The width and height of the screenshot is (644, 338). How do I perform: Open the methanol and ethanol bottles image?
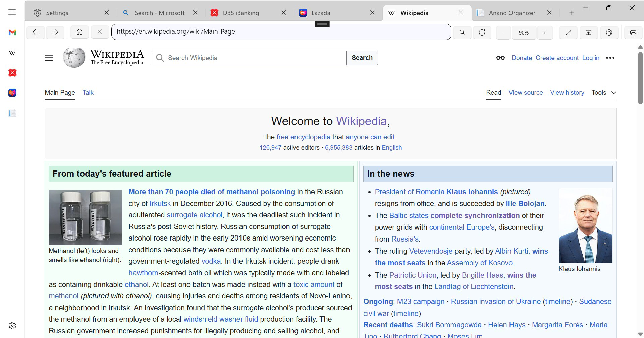pos(85,217)
